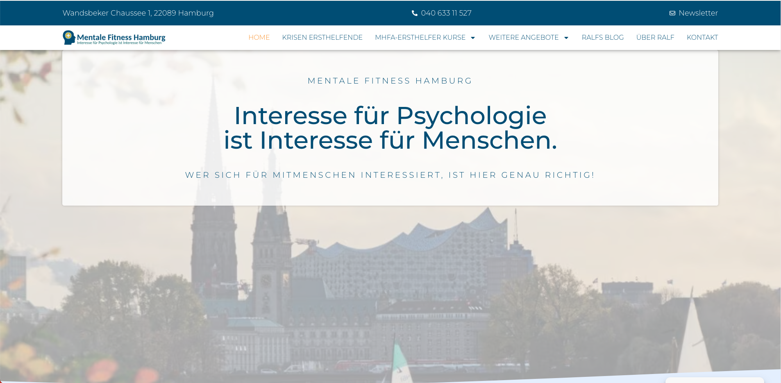The width and height of the screenshot is (781, 383).
Task: Click the phone receiver icon in the top bar
Action: 415,13
